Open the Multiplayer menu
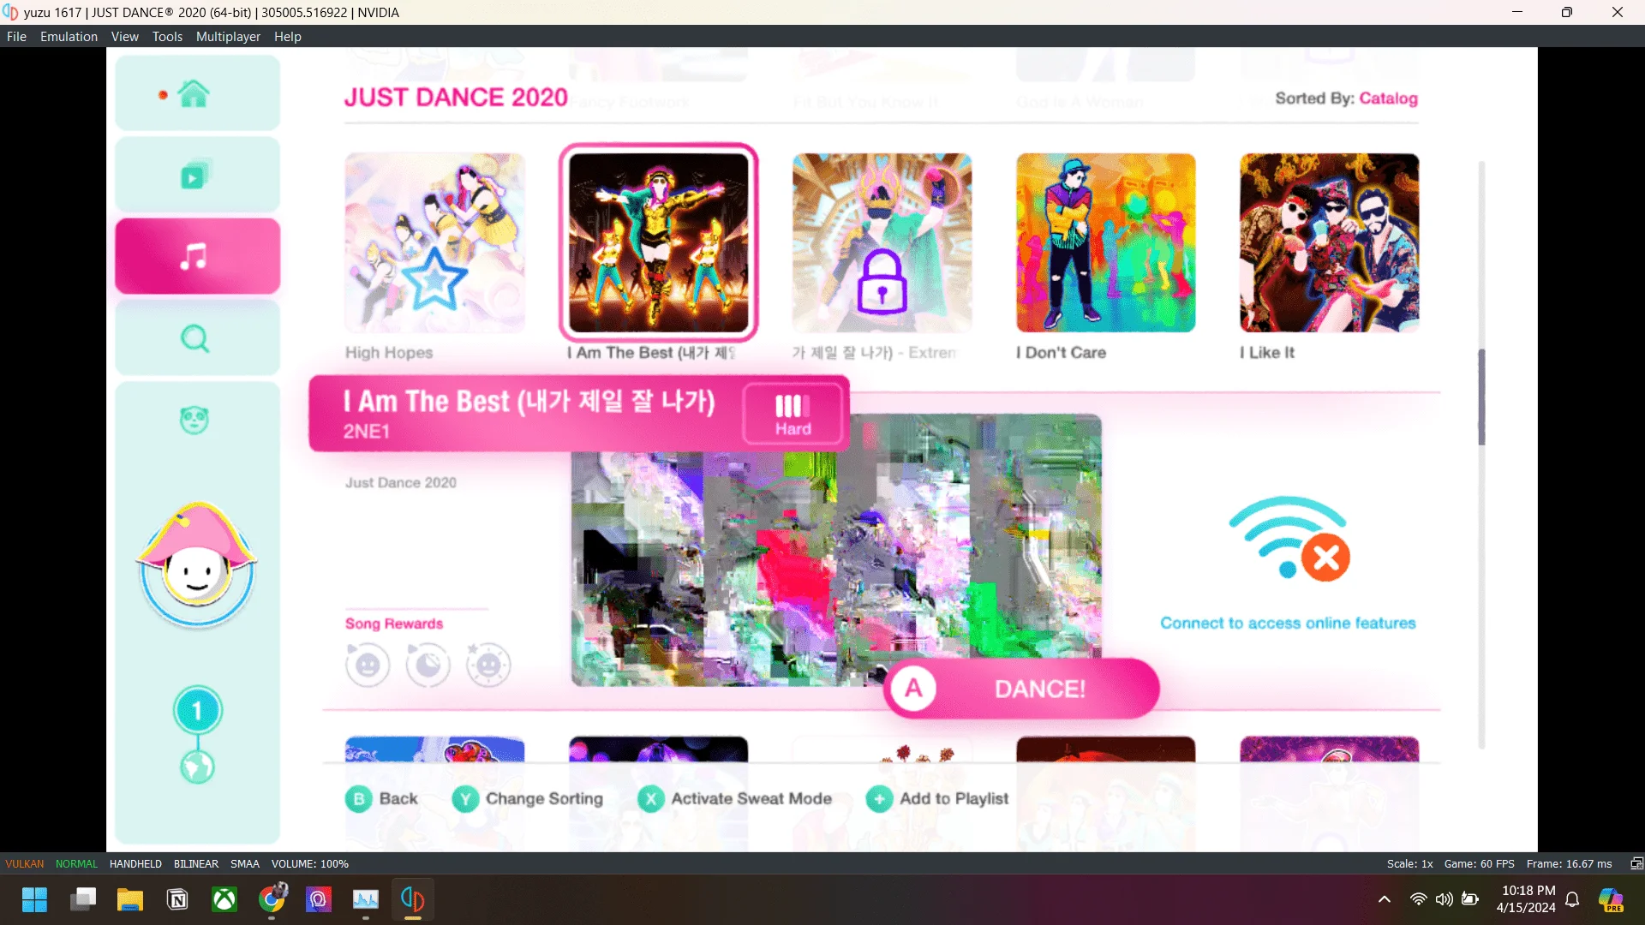The height and width of the screenshot is (925, 1645). coord(228,37)
